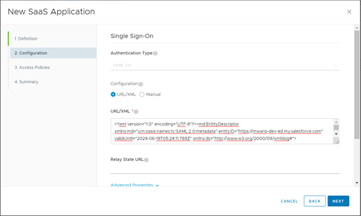The width and height of the screenshot is (361, 216).
Task: Click the textarea scroll down arrow
Action: pyautogui.click(x=336, y=134)
